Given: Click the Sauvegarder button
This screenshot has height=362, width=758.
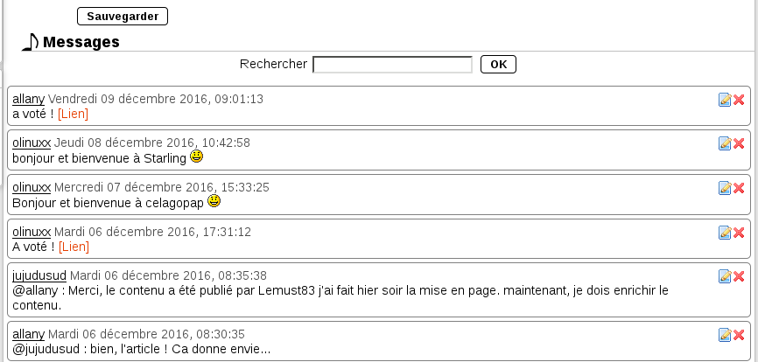Looking at the screenshot, I should coord(123,17).
